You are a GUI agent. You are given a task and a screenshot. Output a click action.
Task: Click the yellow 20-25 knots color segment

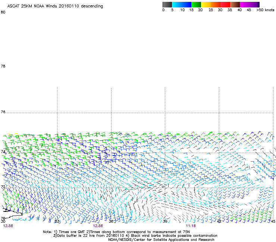(x=206, y=4)
